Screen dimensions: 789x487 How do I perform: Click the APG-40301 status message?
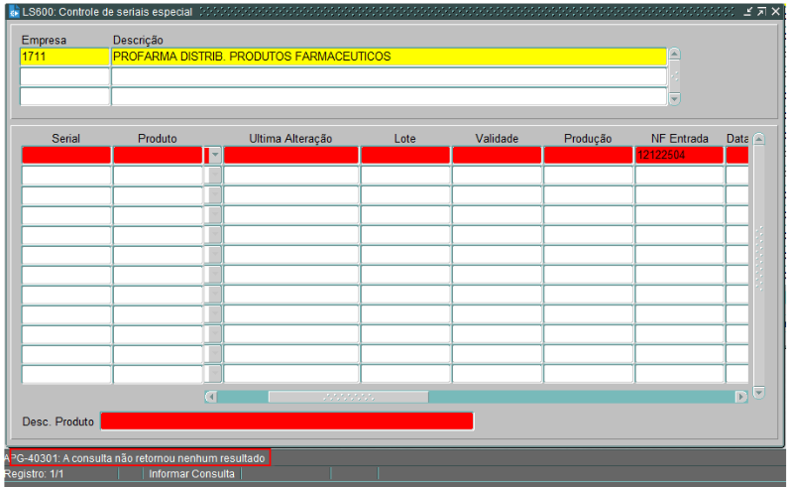click(137, 458)
